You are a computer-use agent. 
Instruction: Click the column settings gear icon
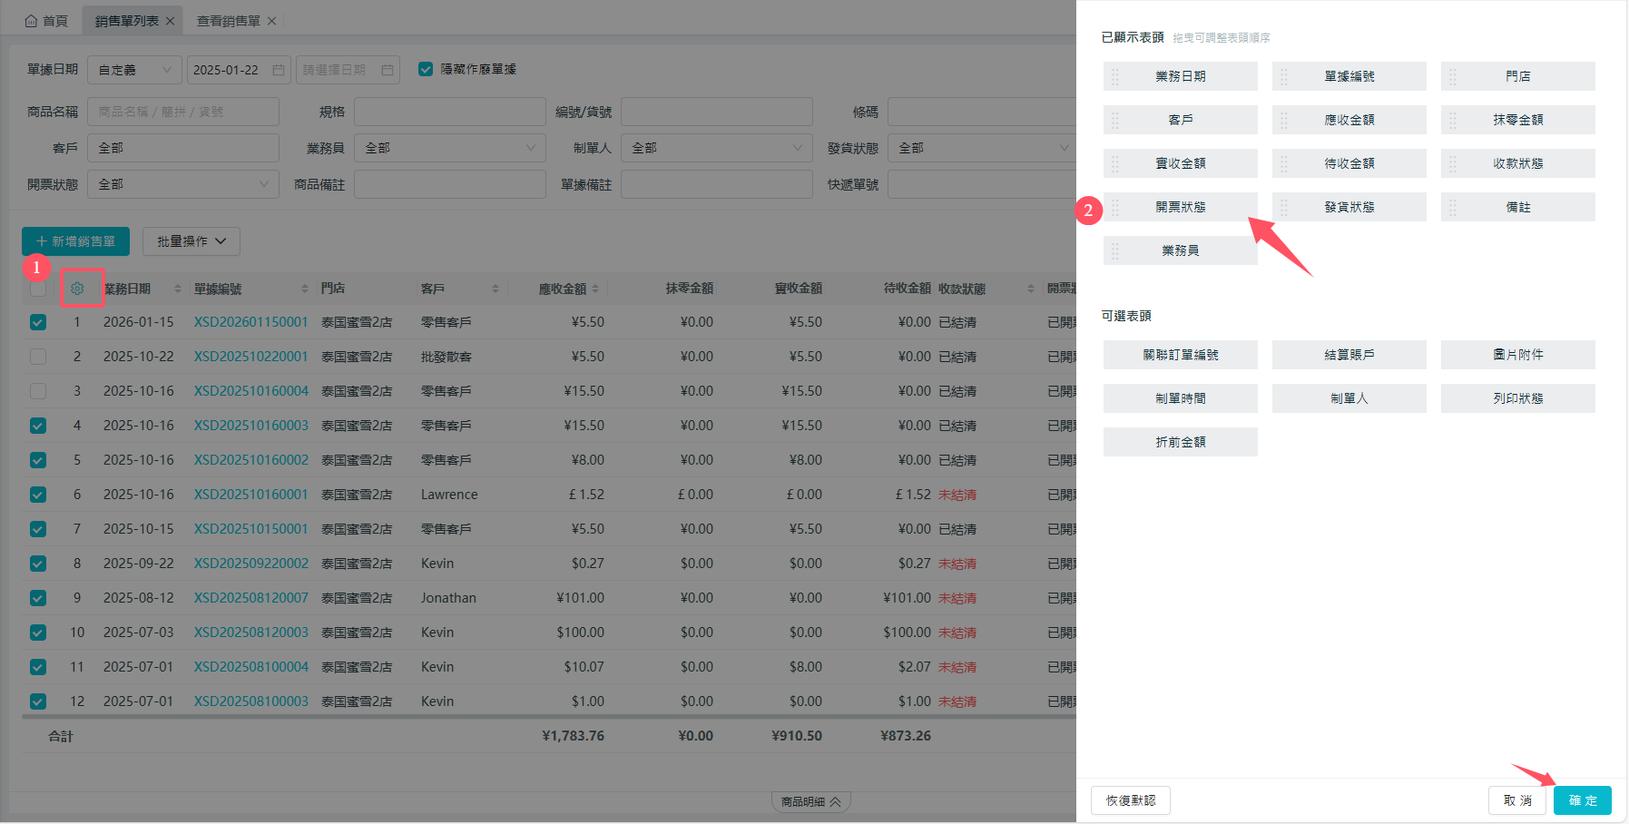click(77, 289)
